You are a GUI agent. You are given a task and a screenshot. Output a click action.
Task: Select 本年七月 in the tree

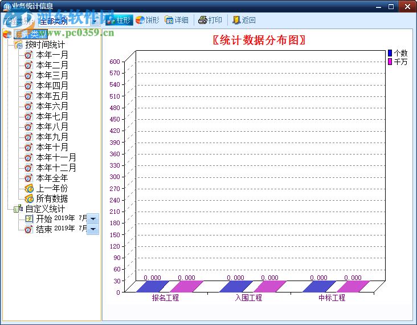coord(52,116)
